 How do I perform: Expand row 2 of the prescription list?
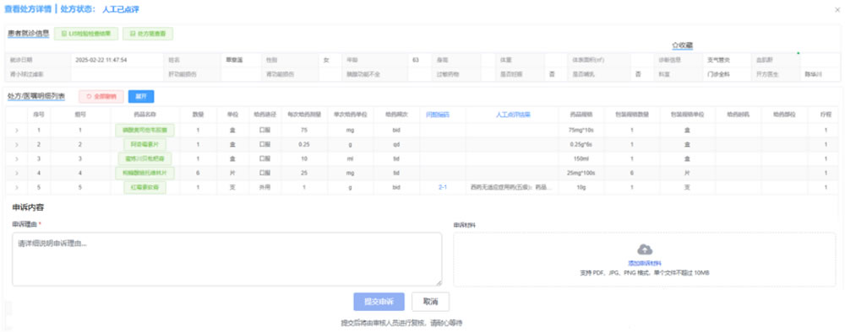[16, 144]
